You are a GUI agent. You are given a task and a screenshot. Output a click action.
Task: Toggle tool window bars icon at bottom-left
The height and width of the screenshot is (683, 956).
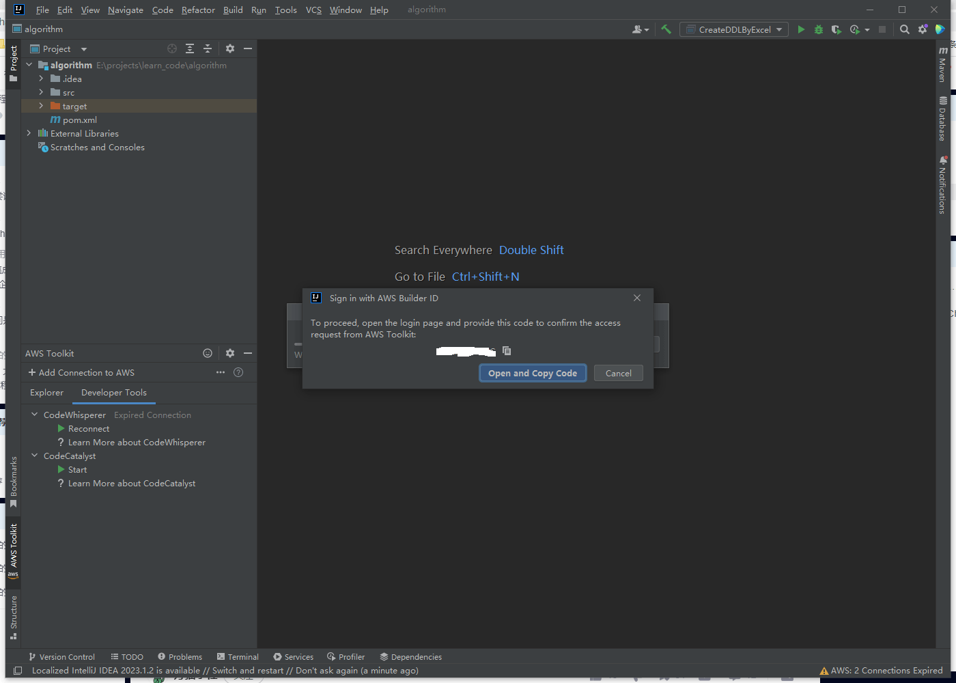18,671
